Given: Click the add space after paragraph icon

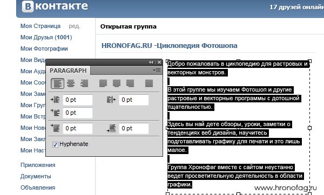Looking at the screenshot, I should 111,128.
